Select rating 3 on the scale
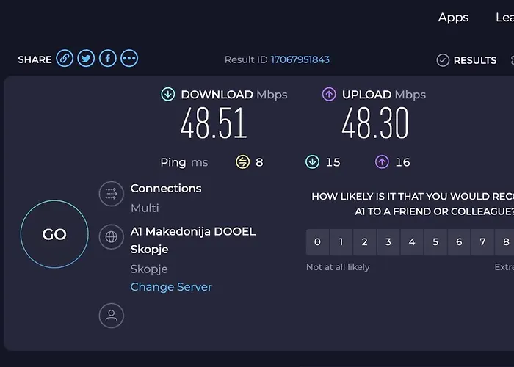The height and width of the screenshot is (367, 514). point(388,241)
